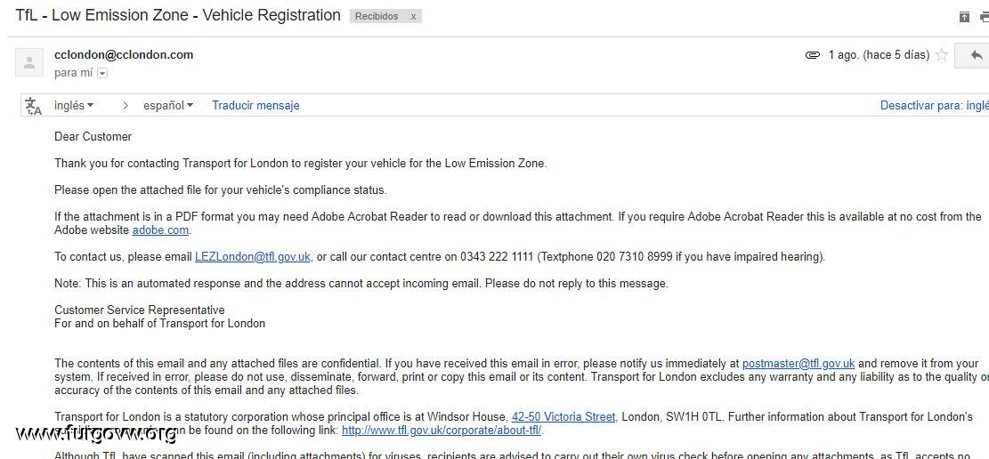Open the postmaster@tfl.gov.uk link

[x=798, y=363]
